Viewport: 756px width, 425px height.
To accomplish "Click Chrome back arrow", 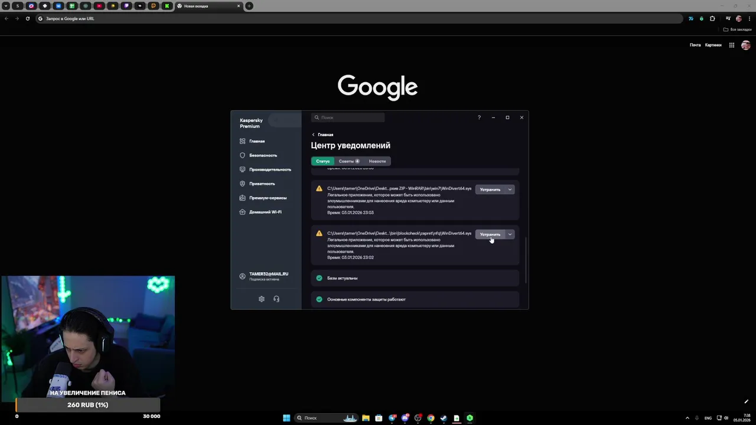I will (6, 18).
